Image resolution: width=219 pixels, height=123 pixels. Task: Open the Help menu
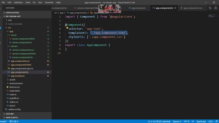click(x=58, y=2)
